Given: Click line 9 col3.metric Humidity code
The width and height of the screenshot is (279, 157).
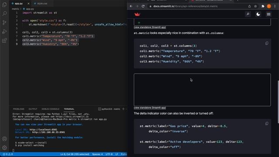Looking at the screenshot, I should pos(51,44).
